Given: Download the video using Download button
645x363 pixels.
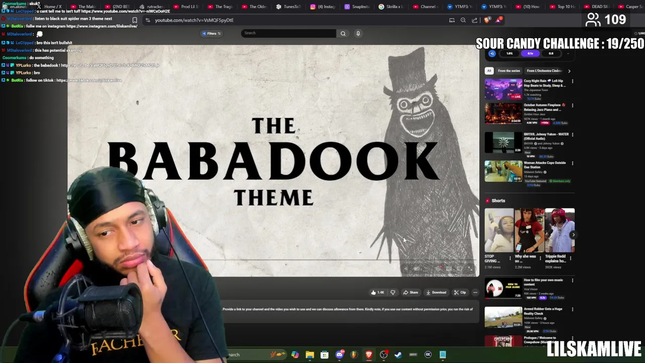Looking at the screenshot, I should pyautogui.click(x=436, y=292).
